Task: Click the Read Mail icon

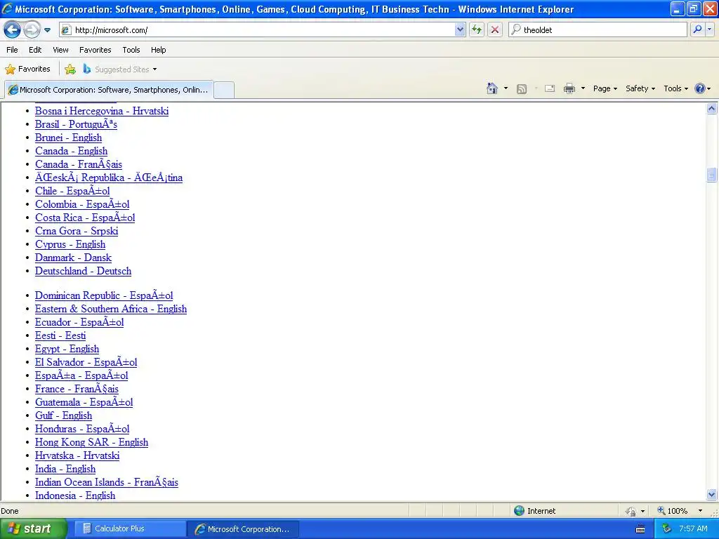Action: click(x=550, y=88)
